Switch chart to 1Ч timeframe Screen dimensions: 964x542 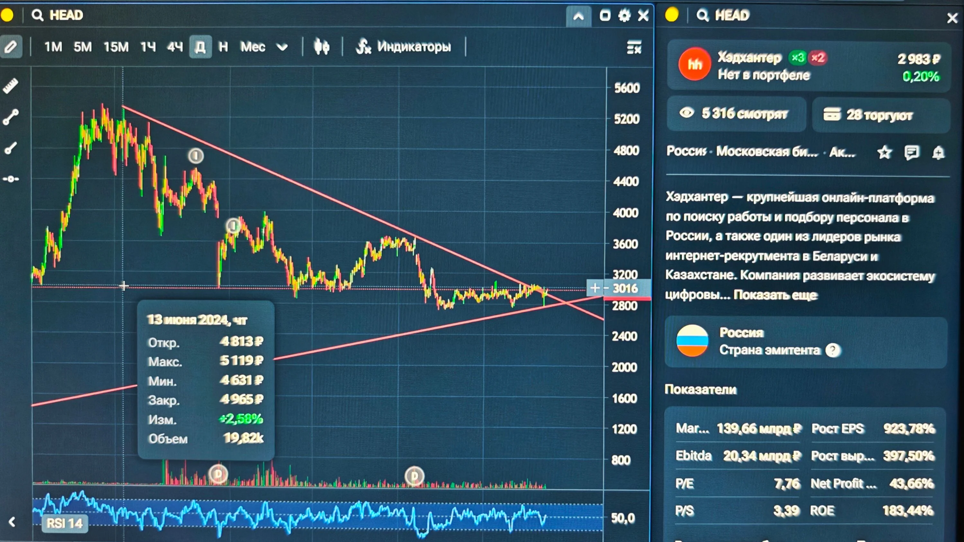point(148,47)
